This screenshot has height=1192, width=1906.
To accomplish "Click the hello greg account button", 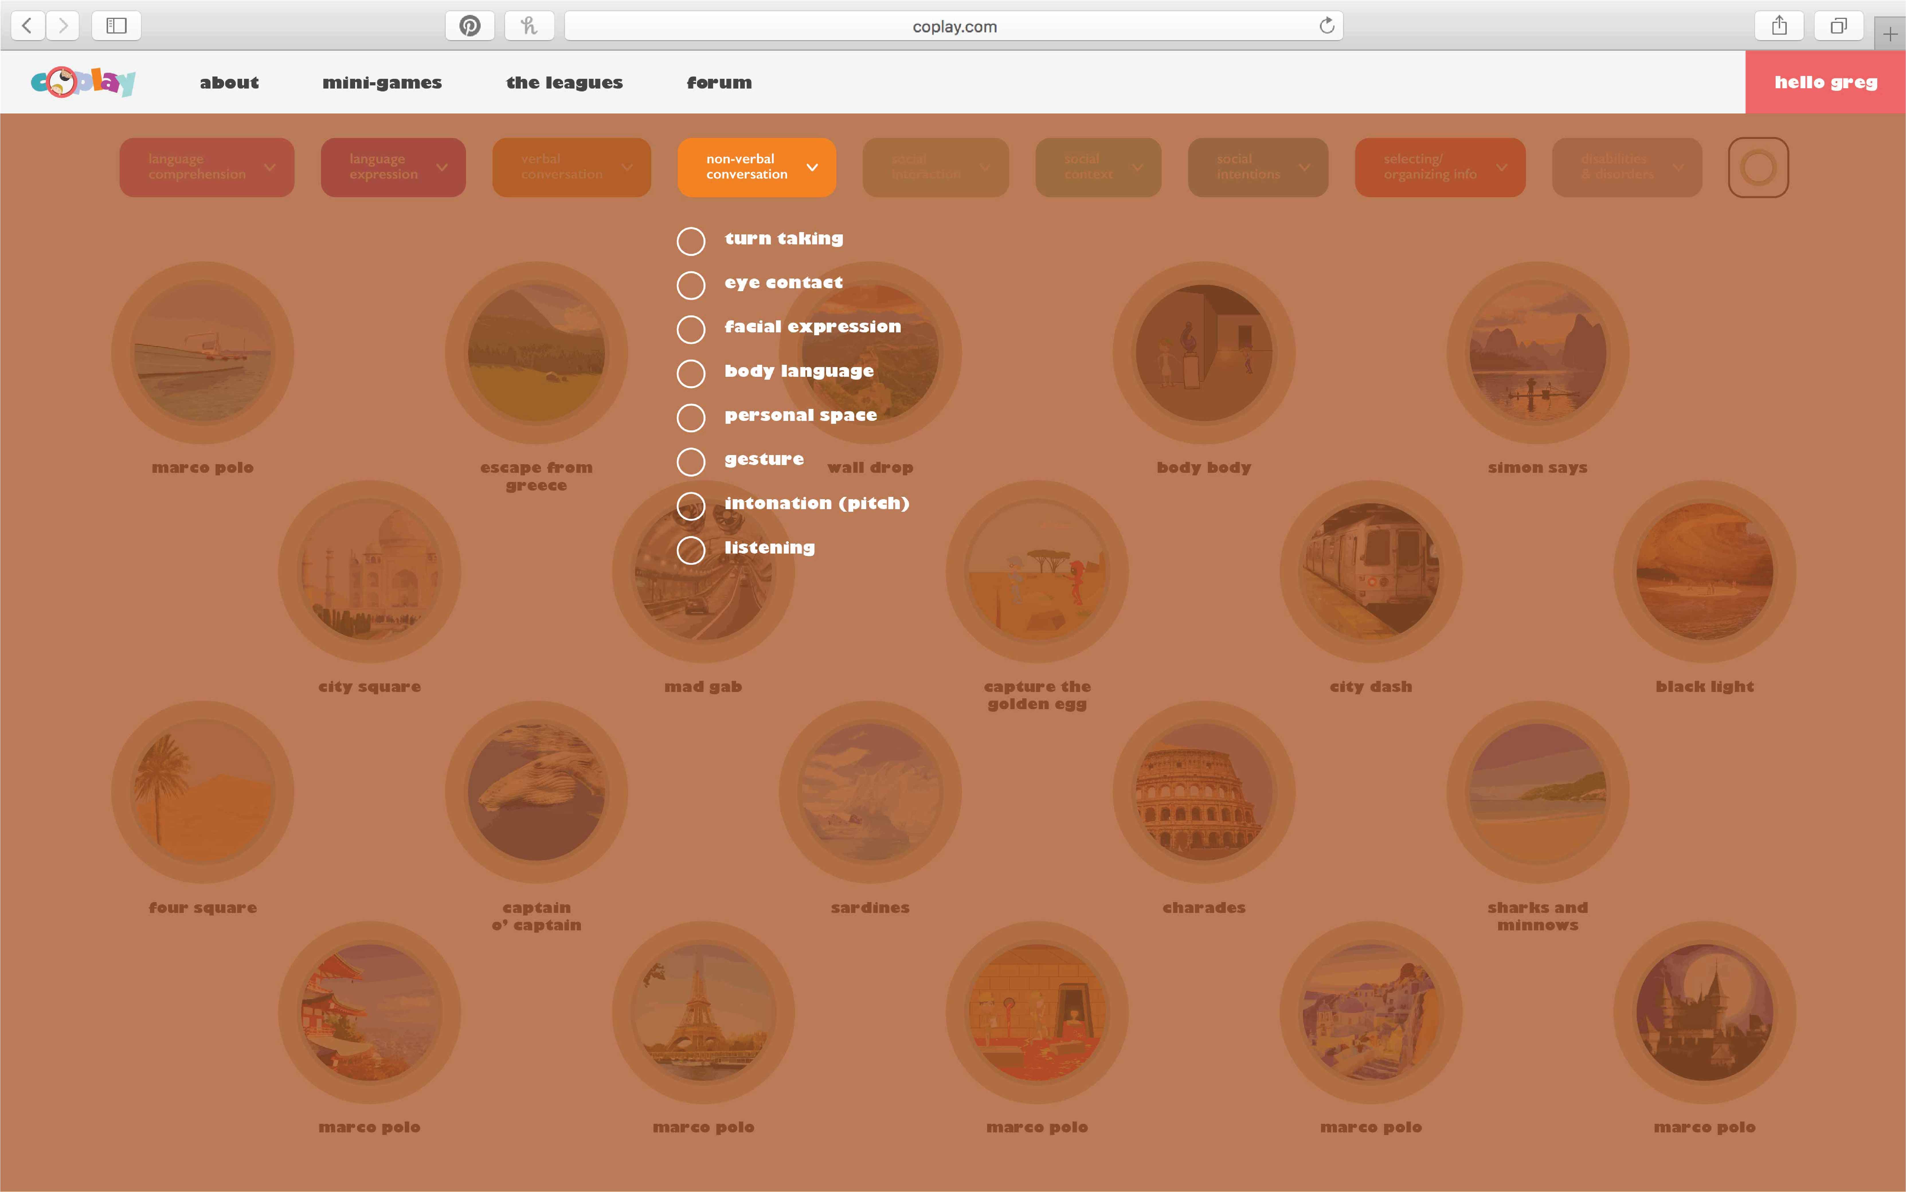I will (x=1825, y=82).
